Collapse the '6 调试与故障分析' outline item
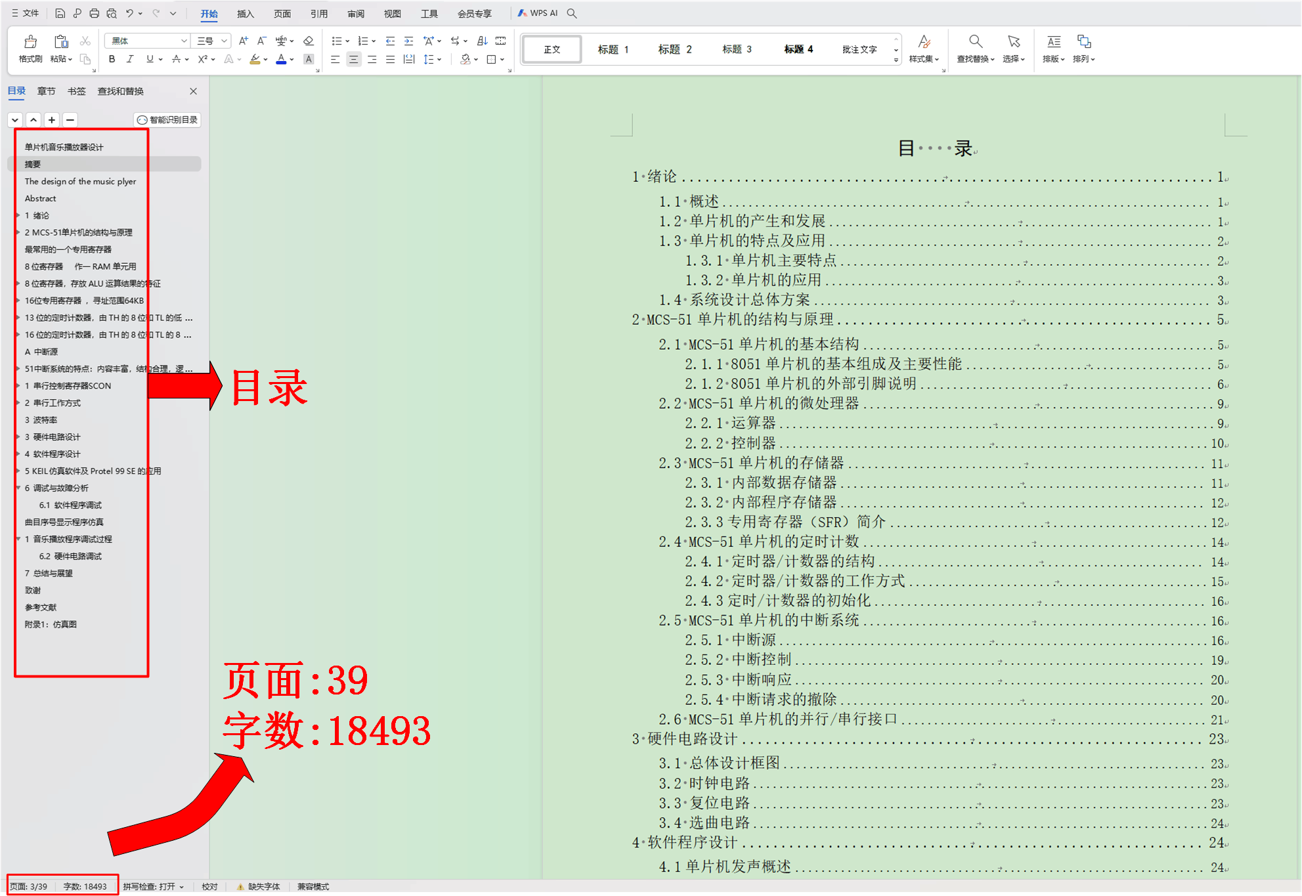Image resolution: width=1302 pixels, height=896 pixels. click(x=18, y=488)
